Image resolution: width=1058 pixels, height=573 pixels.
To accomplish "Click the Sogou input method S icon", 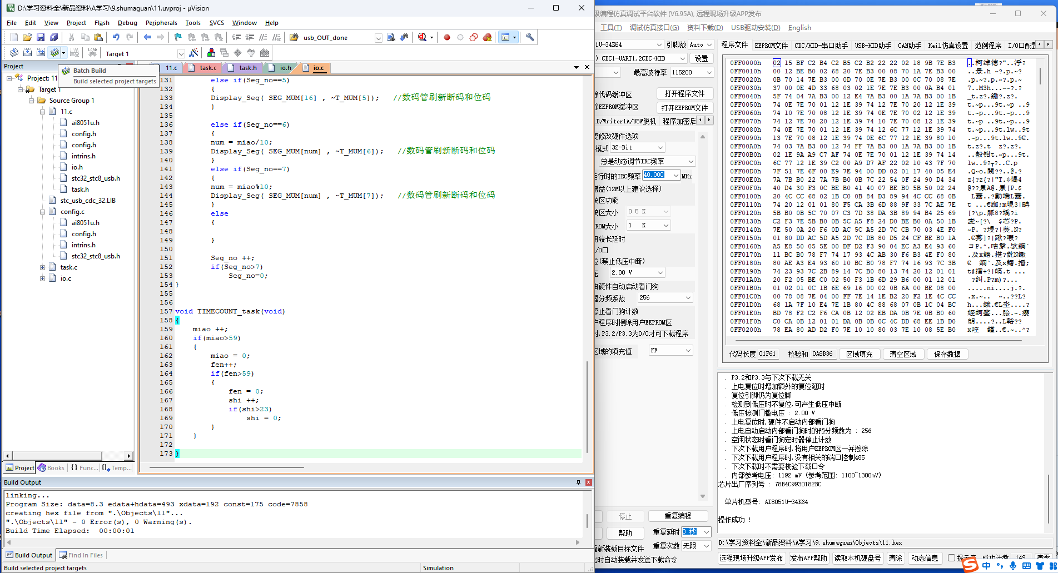I will (x=970, y=565).
